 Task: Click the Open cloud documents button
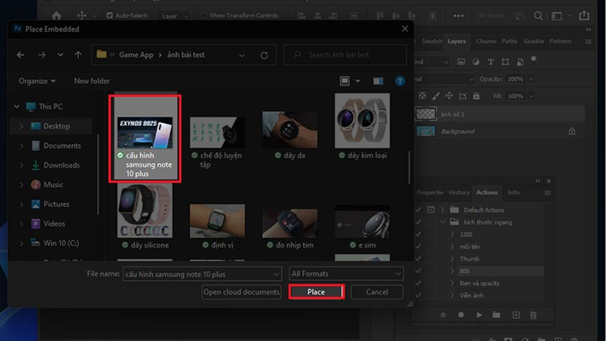pyautogui.click(x=241, y=292)
